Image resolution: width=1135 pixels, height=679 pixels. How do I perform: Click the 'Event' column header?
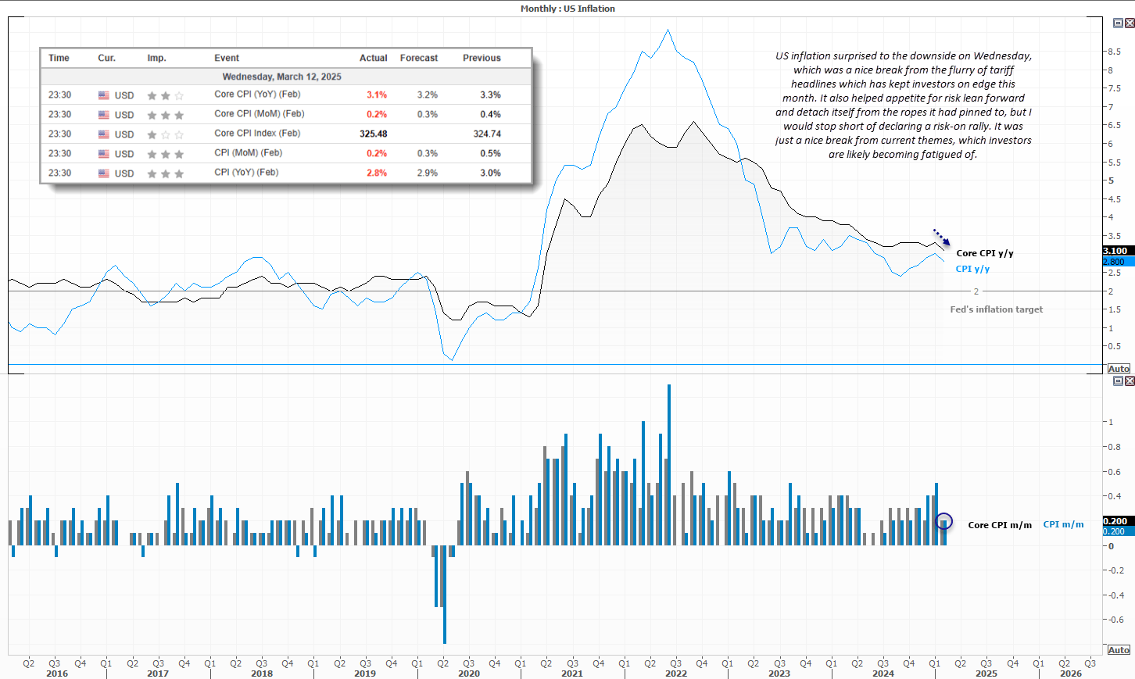click(227, 58)
